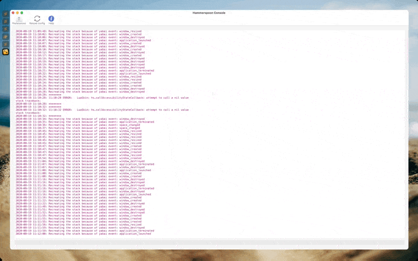
Task: Click the 11:10:37 space_changed log line
Action: [78, 128]
